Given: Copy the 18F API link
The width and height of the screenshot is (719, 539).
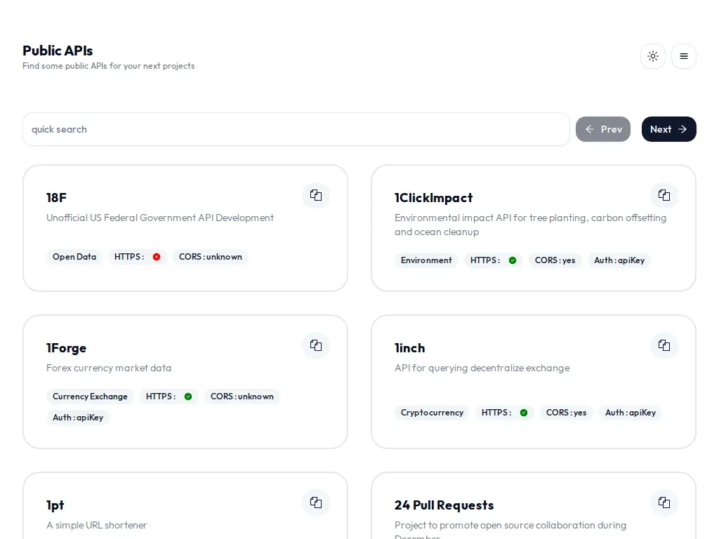Looking at the screenshot, I should [x=316, y=195].
